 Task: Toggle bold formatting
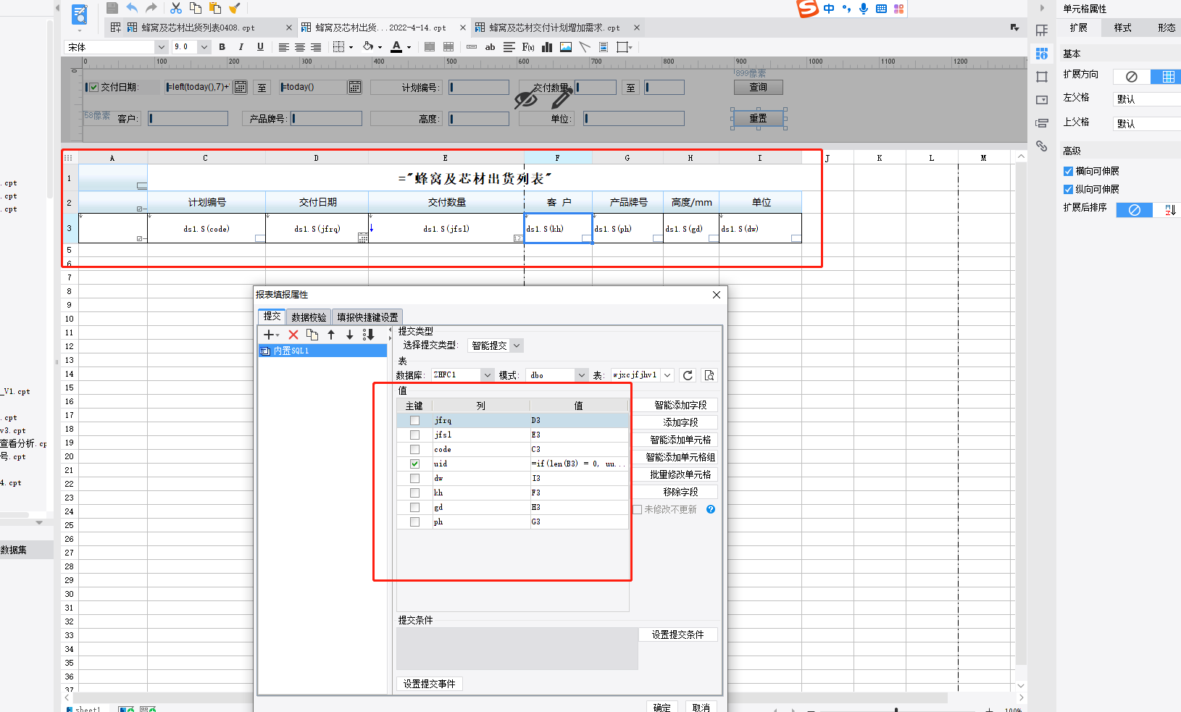coord(222,47)
